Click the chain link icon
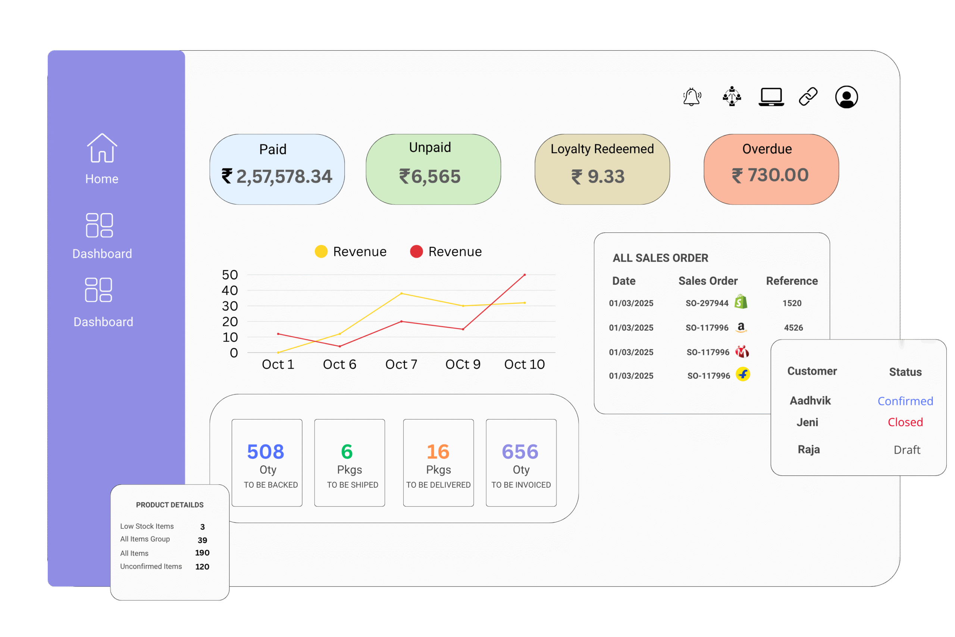This screenshot has width=955, height=637. click(x=808, y=97)
